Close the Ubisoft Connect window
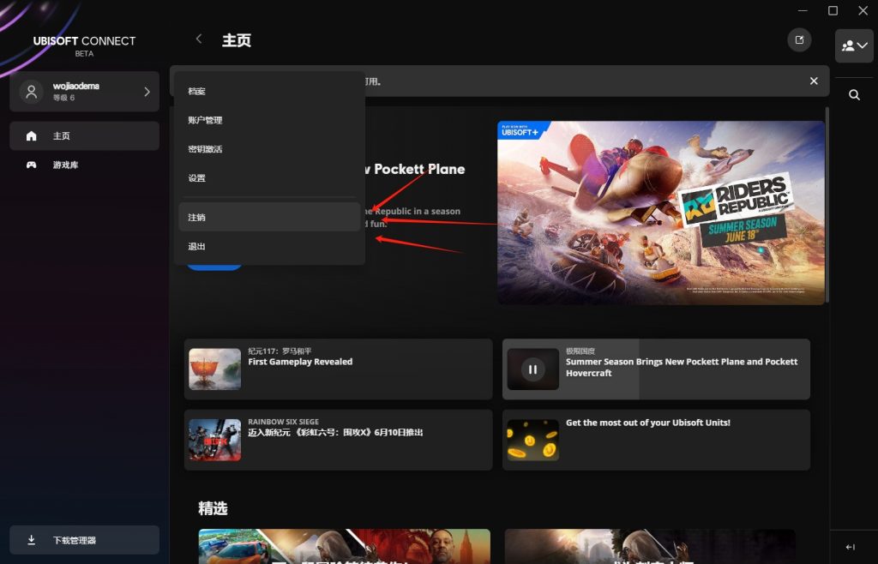Image resolution: width=878 pixels, height=564 pixels. (863, 10)
